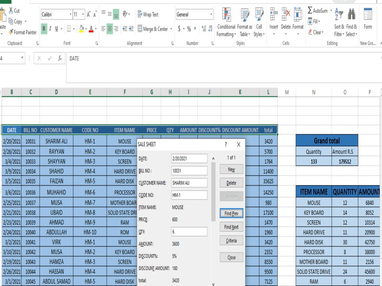This screenshot has height=286, width=382.
Task: Open Cell Styles gallery
Action: point(259,22)
